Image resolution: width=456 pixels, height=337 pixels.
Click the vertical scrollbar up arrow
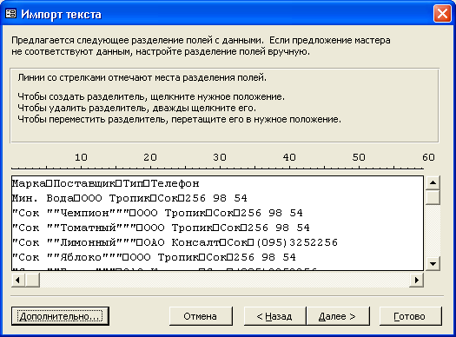(433, 182)
